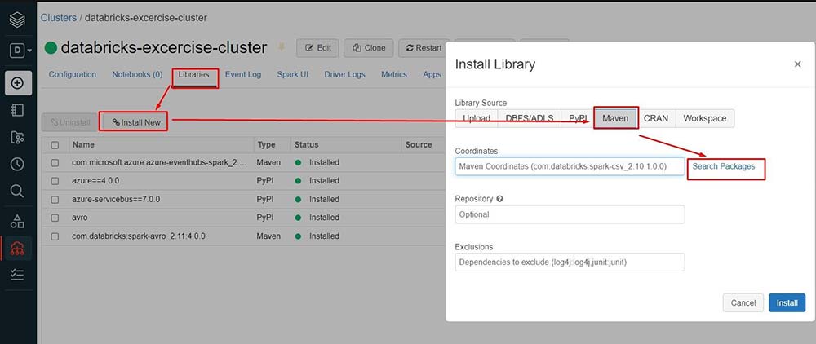Click green Installed status dot for avro
816x344 pixels.
point(298,218)
